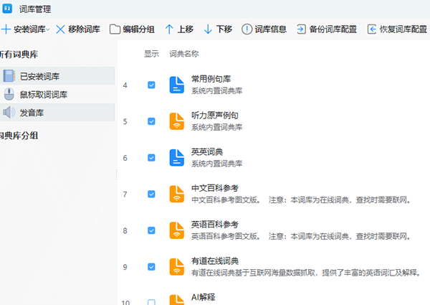Click the 发音库 speaker icon in sidebar

point(9,112)
